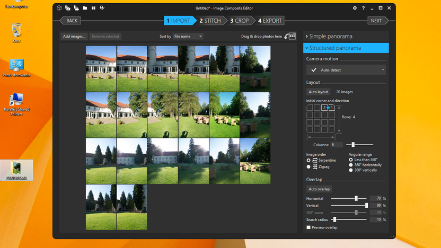The width and height of the screenshot is (441, 248).
Task: Open Camera motion Auto-detect dropdown
Action: [346, 70]
